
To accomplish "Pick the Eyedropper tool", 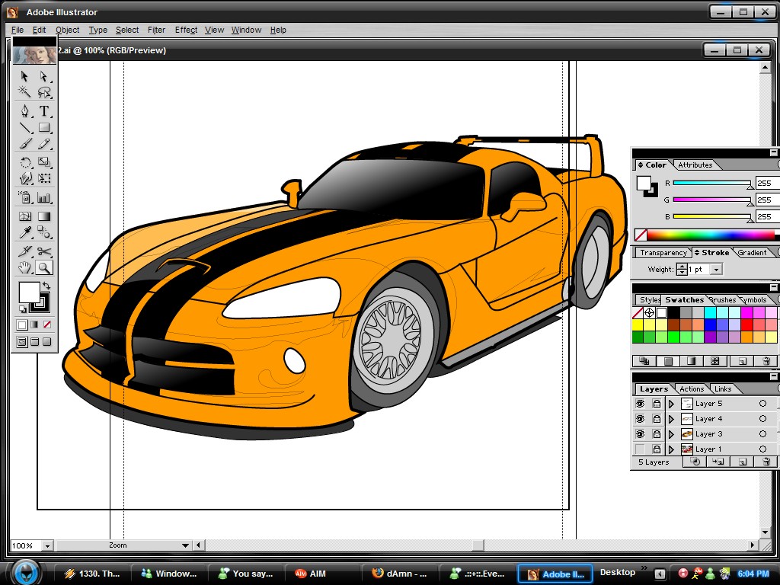I will pyautogui.click(x=24, y=232).
